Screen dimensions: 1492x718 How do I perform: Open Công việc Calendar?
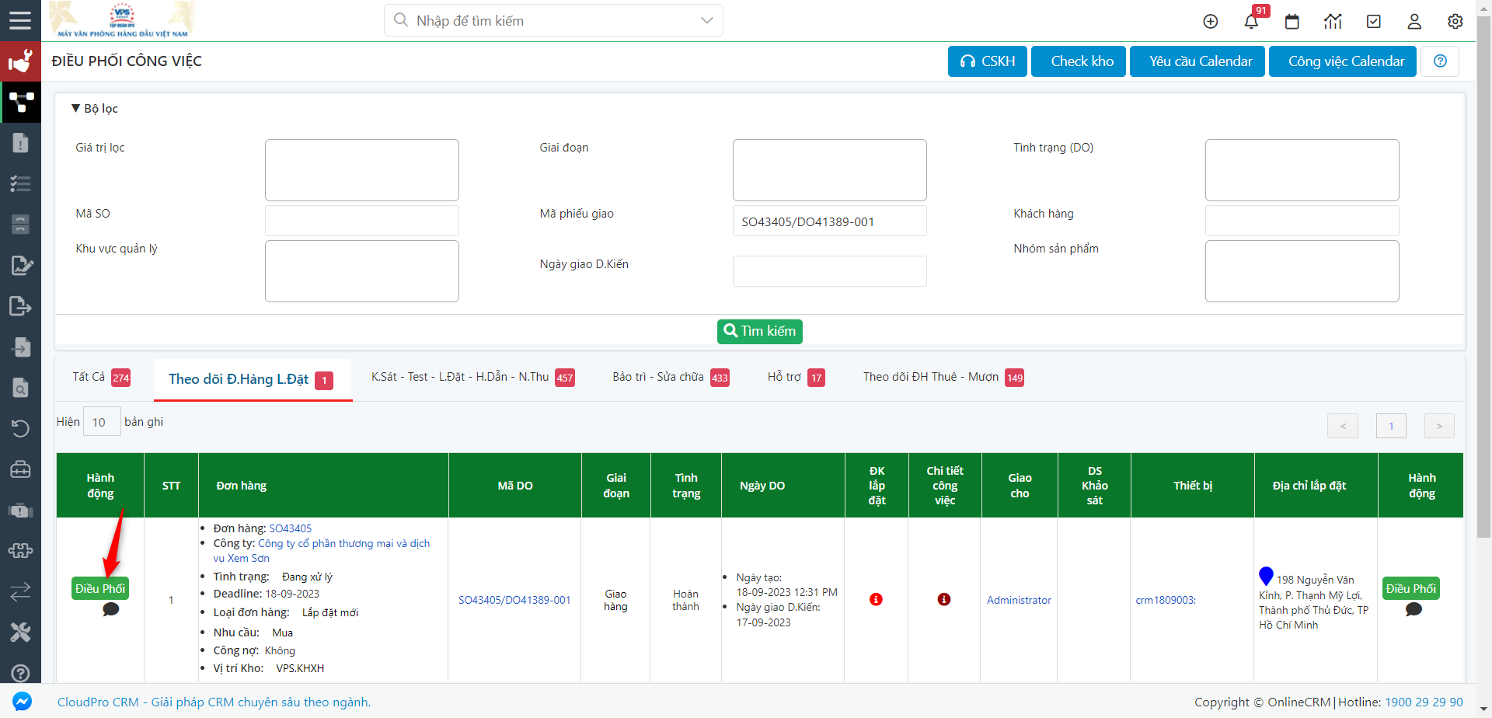coord(1343,61)
